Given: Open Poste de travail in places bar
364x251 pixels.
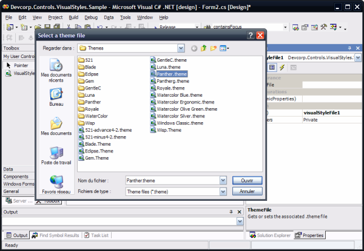Looking at the screenshot, I should pyautogui.click(x=56, y=155).
